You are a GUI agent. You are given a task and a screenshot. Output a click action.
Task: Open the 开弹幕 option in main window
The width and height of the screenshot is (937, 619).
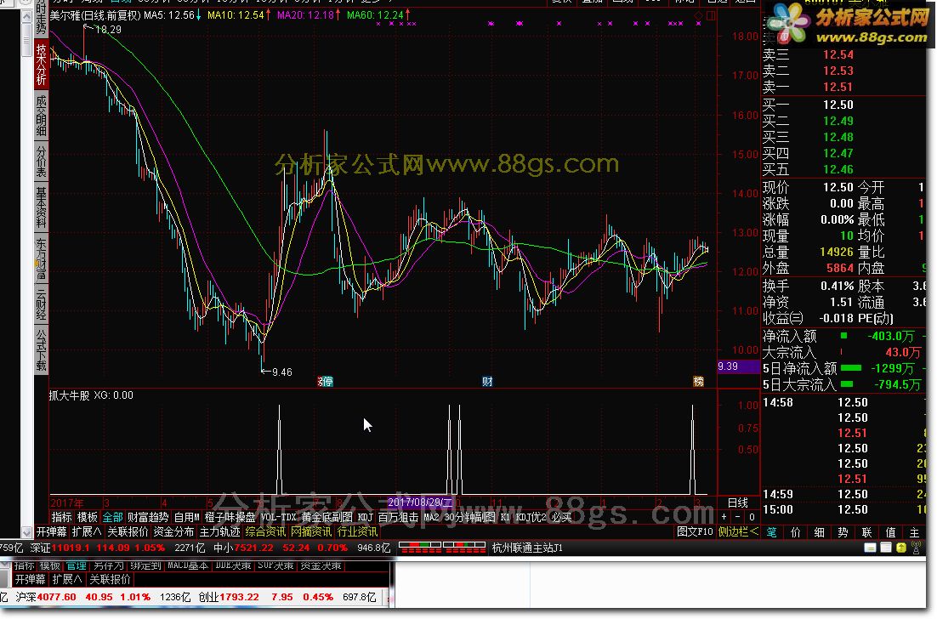click(52, 531)
